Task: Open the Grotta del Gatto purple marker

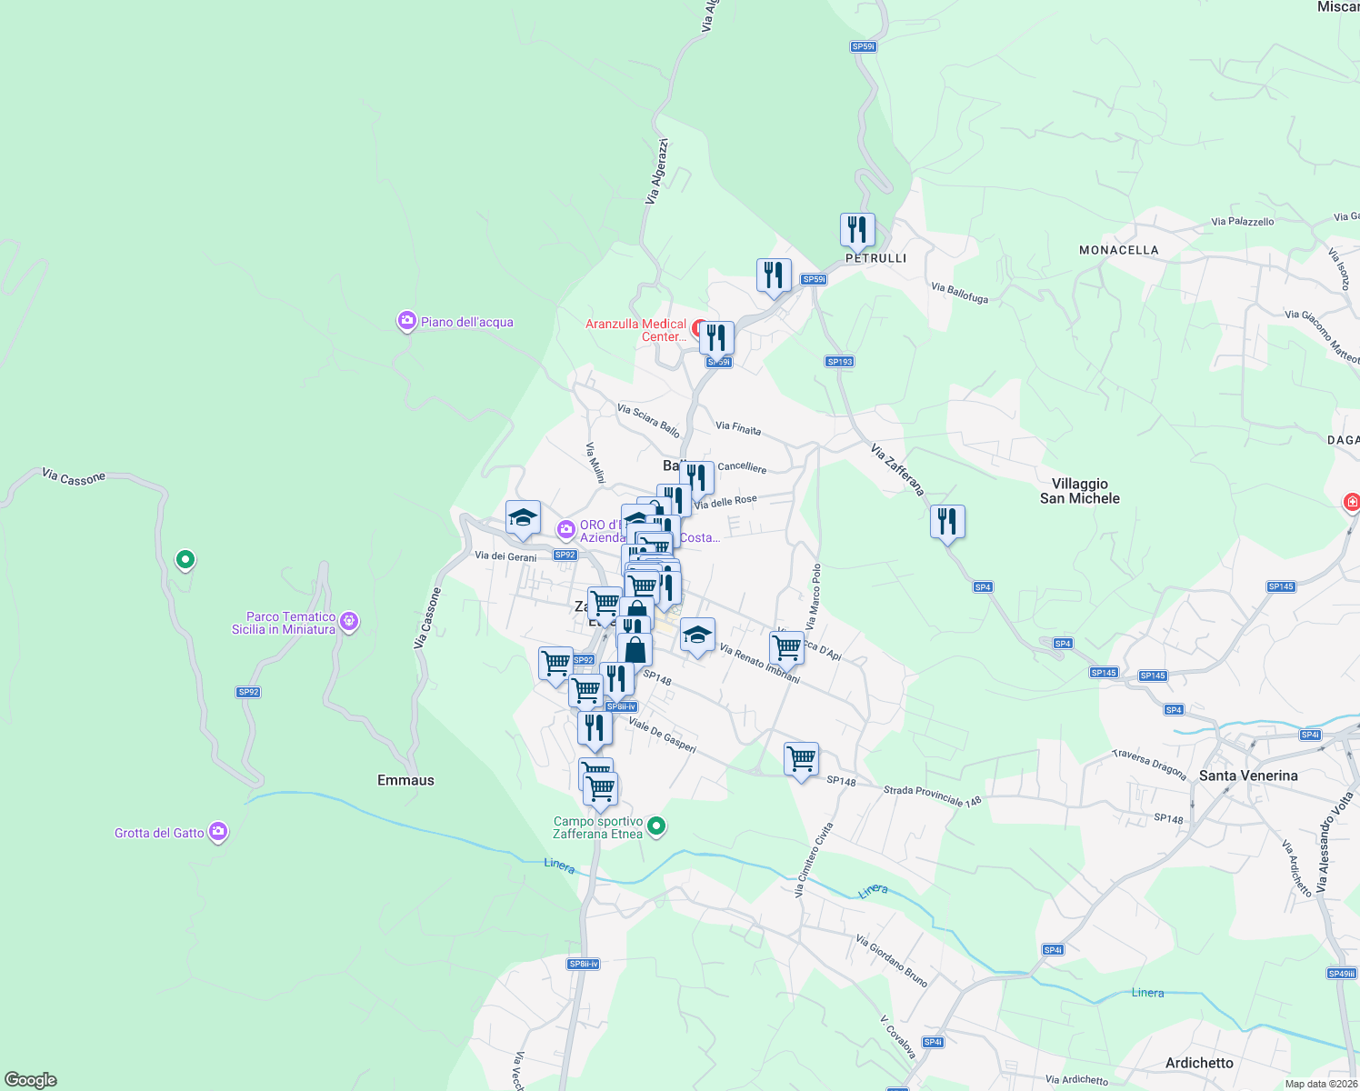Action: 217,832
